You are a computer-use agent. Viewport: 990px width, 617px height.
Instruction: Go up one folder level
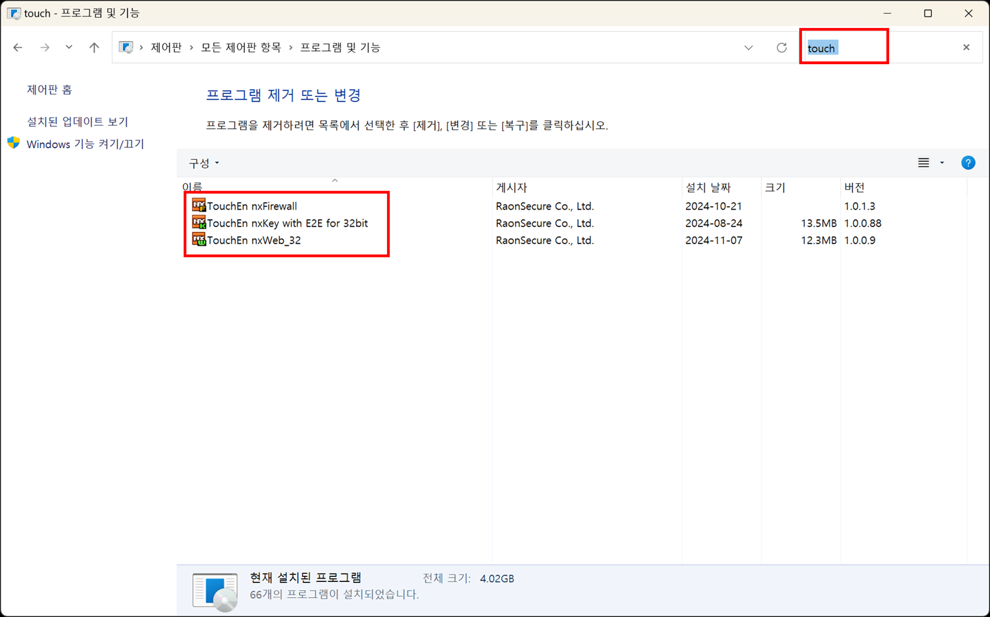pyautogui.click(x=94, y=48)
